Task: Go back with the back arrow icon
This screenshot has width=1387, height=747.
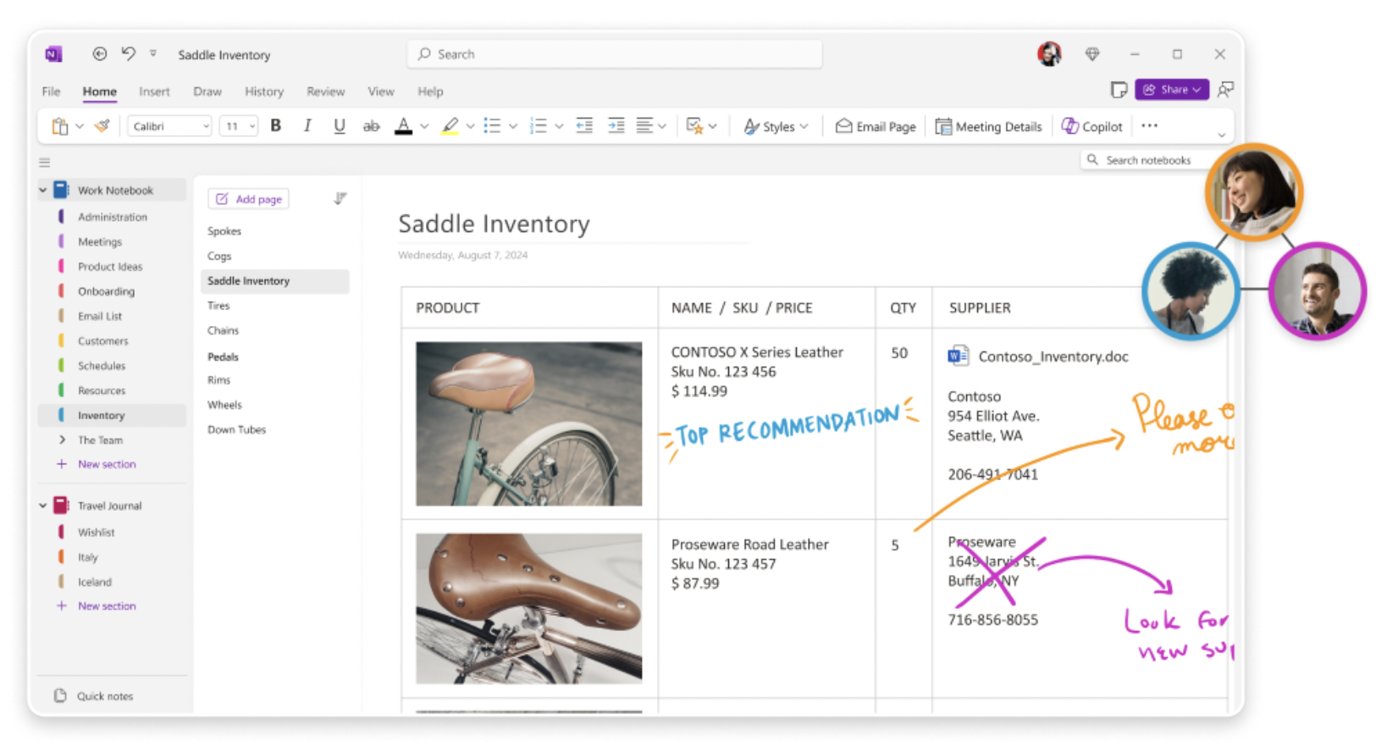Action: tap(100, 54)
